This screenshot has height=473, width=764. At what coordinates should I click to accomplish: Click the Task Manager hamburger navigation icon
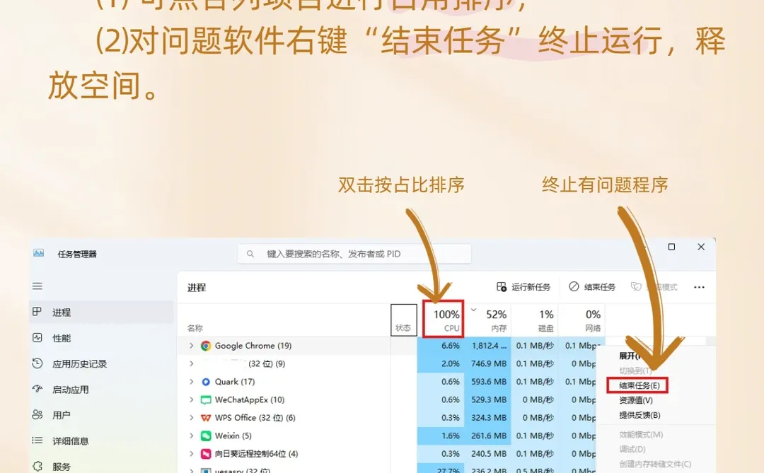37,286
